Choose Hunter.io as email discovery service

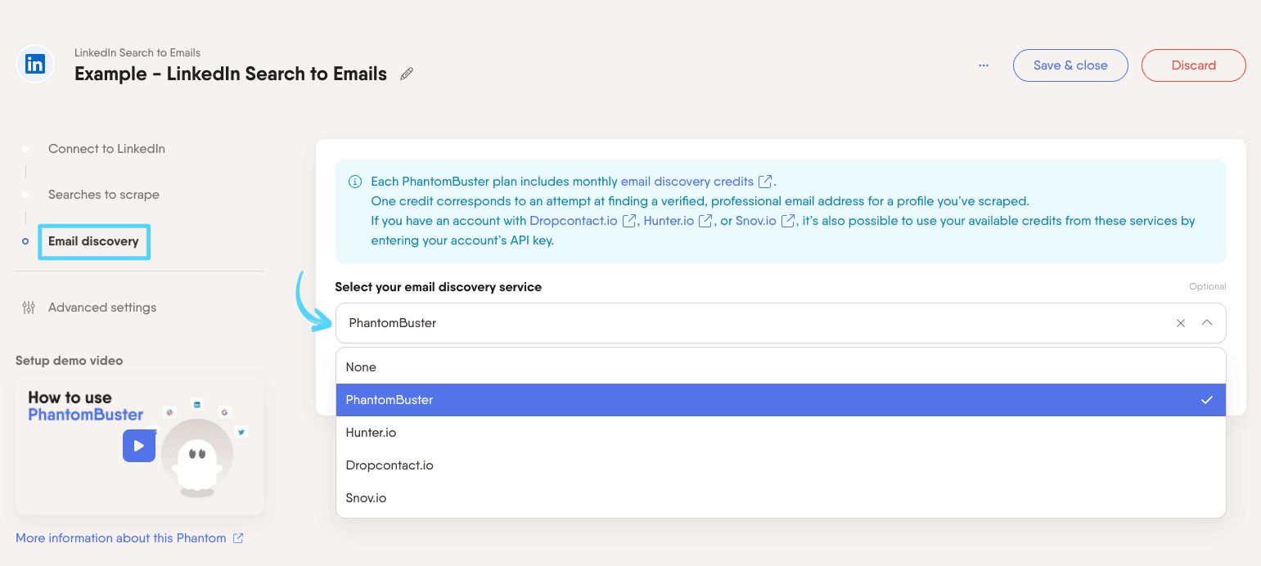click(x=371, y=433)
